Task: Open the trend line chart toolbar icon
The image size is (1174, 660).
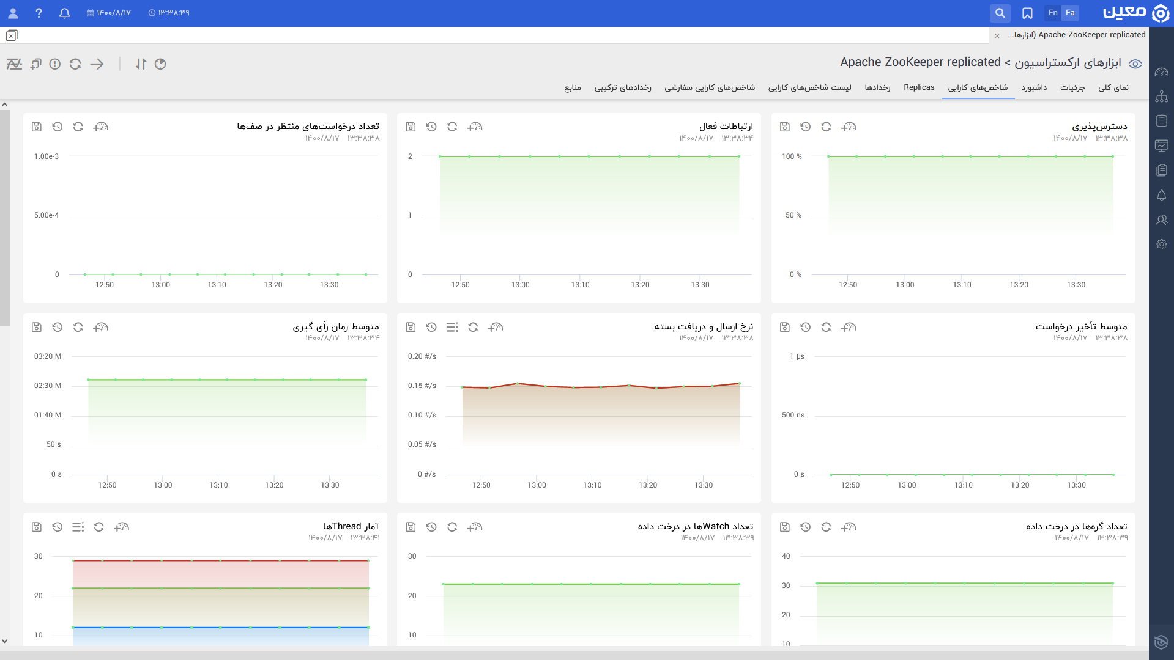Action: point(14,64)
